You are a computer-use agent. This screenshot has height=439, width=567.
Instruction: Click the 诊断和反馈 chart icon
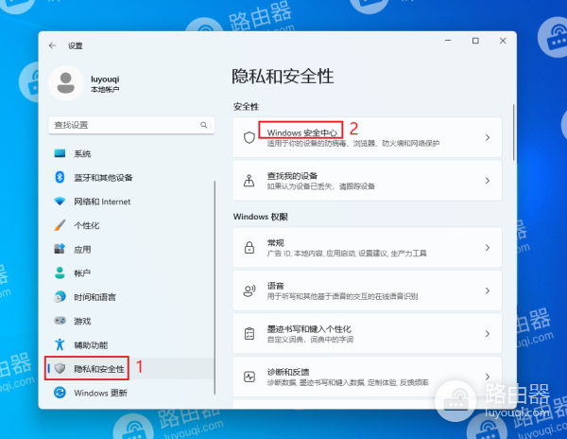[249, 377]
